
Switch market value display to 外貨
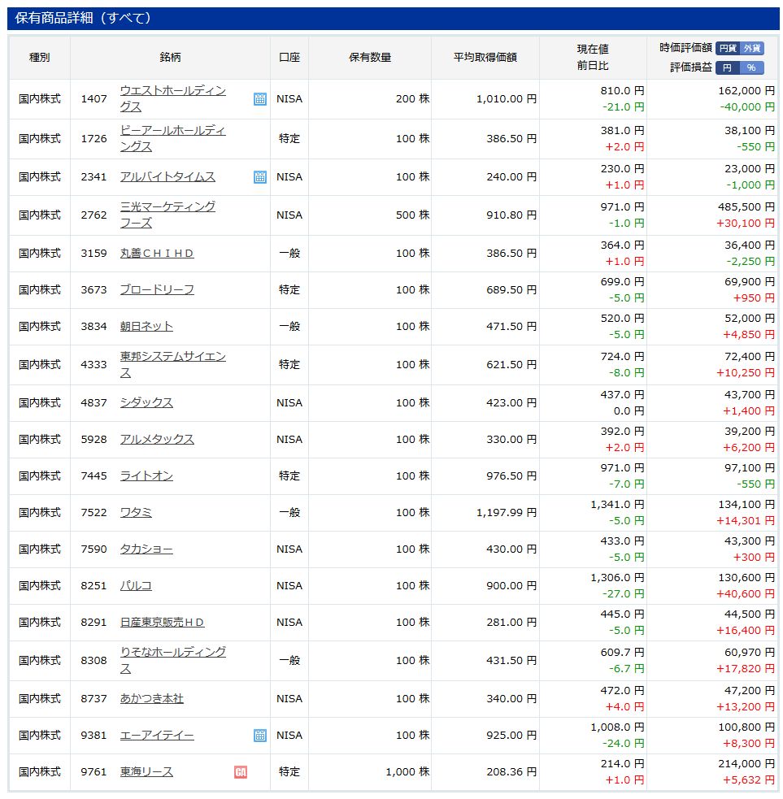point(752,48)
